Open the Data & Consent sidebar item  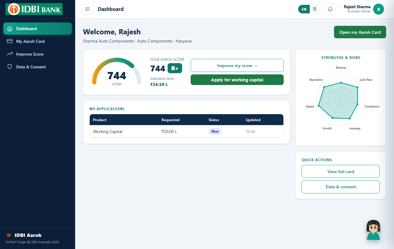pyautogui.click(x=38, y=67)
